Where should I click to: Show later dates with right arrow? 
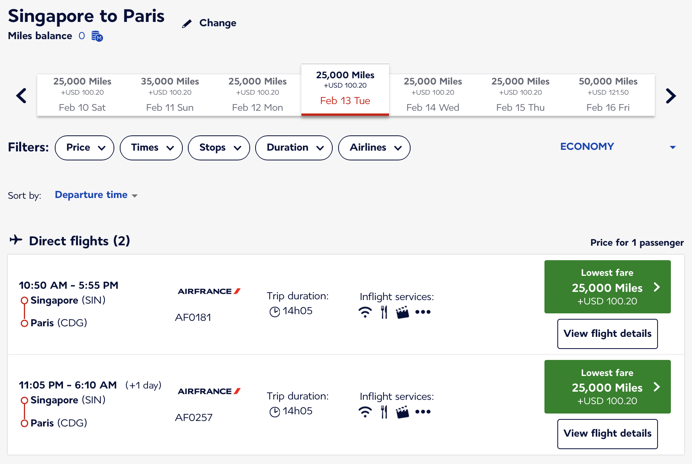(x=670, y=96)
